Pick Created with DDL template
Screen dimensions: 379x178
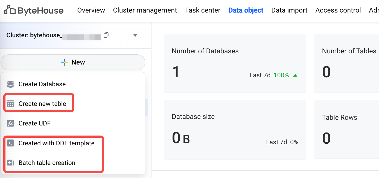(56, 143)
